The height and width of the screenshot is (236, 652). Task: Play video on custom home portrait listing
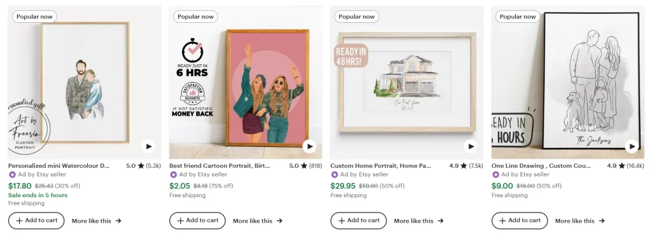coord(471,146)
